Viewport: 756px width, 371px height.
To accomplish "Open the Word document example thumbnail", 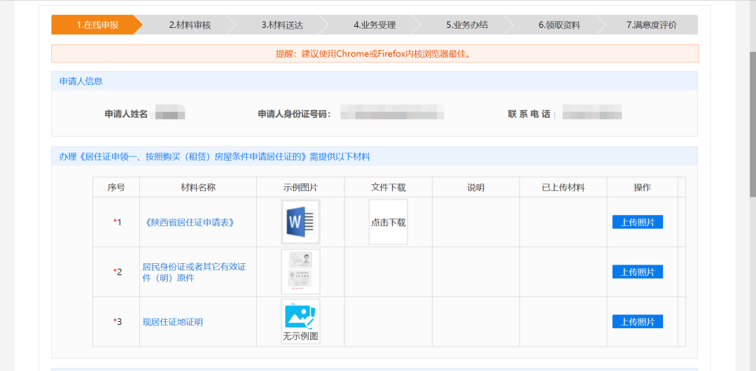I will (300, 222).
